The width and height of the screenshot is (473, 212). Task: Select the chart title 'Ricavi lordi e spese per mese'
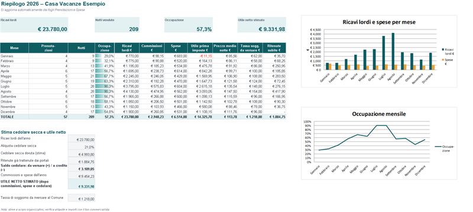[x=379, y=22]
